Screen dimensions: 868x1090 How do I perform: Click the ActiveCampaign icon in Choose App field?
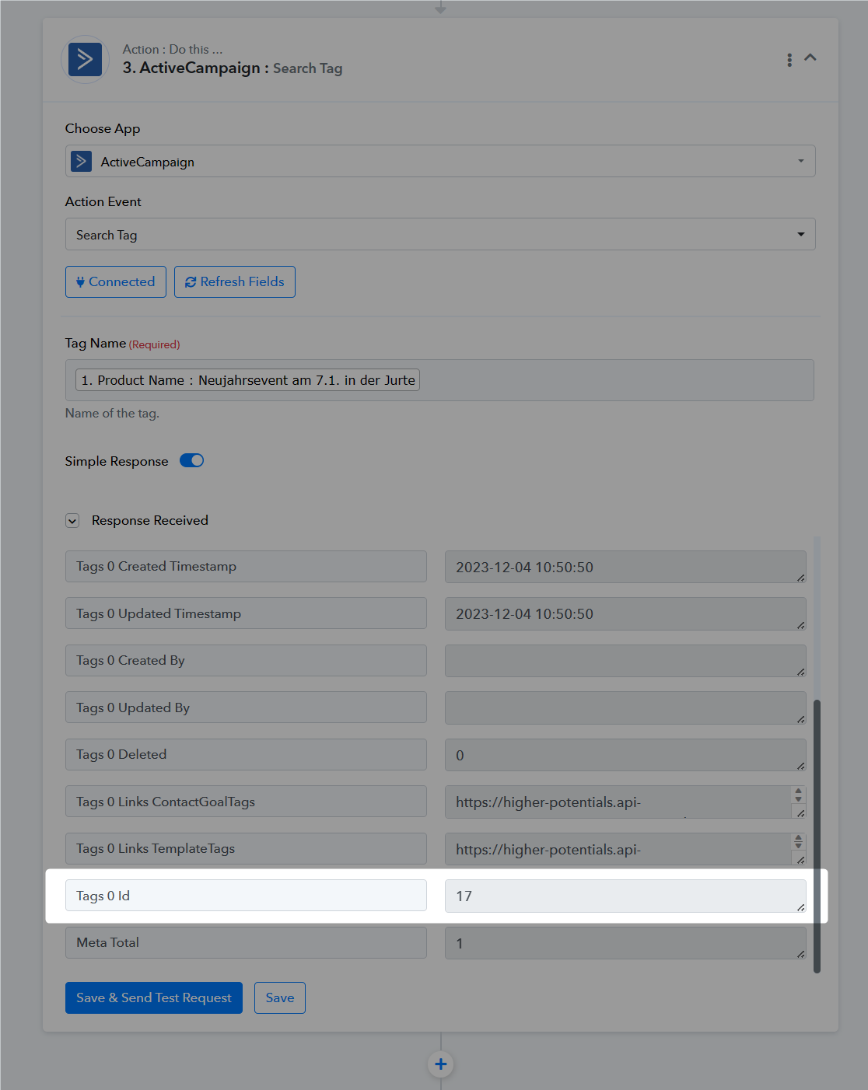81,161
